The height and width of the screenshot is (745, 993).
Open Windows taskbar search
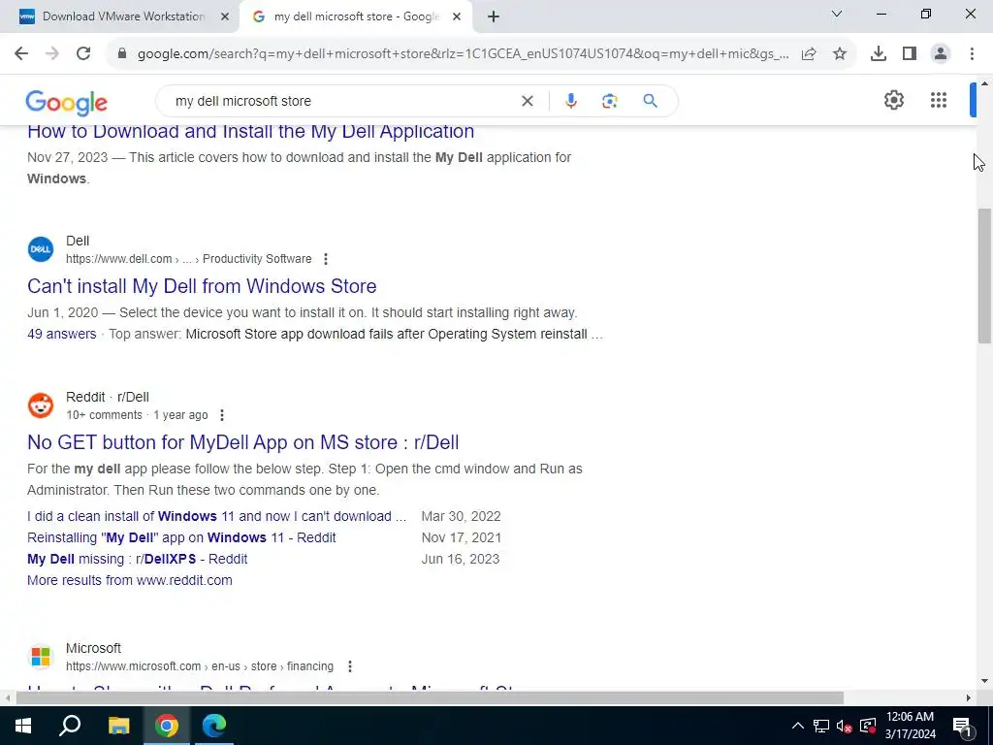tap(70, 726)
